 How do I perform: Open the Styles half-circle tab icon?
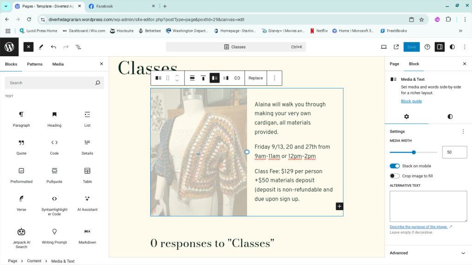(x=450, y=117)
